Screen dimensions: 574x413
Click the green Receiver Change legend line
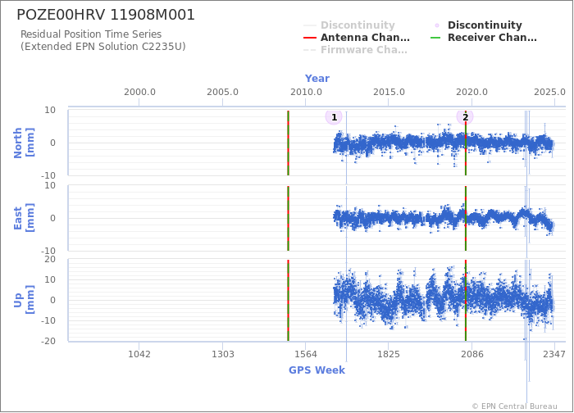(x=435, y=38)
